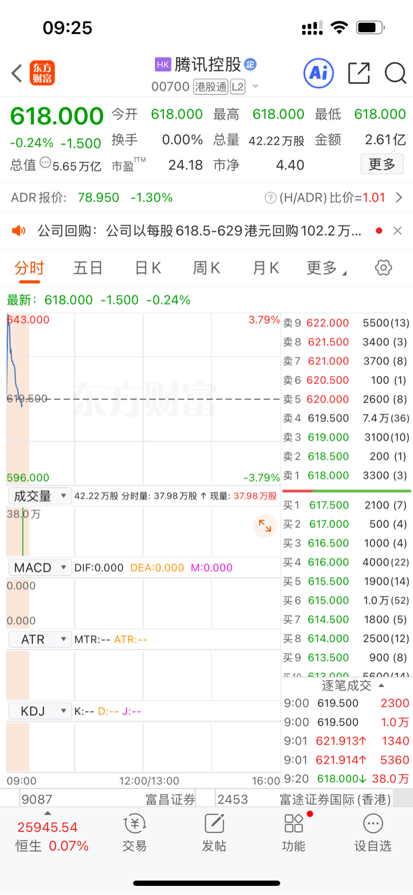Select the 卖9 622.000 order row
Image resolution: width=413 pixels, height=895 pixels.
click(x=346, y=323)
